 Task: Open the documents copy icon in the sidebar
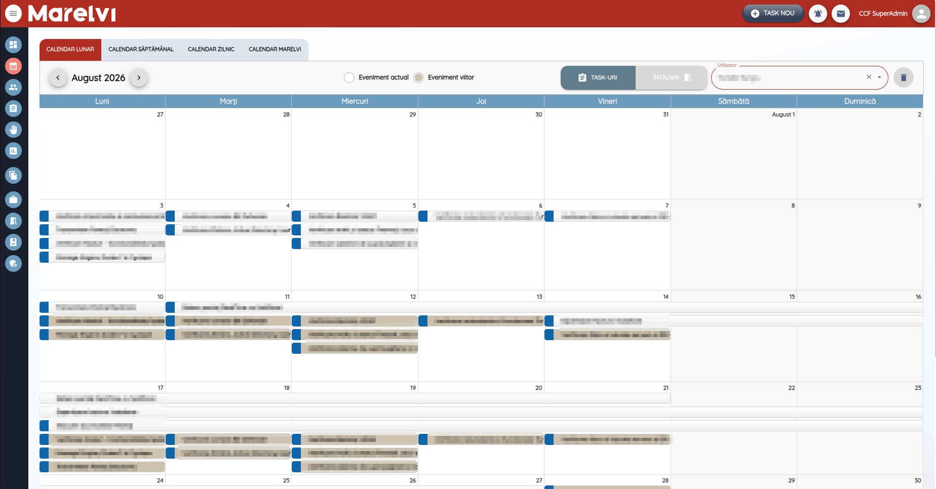pyautogui.click(x=14, y=175)
